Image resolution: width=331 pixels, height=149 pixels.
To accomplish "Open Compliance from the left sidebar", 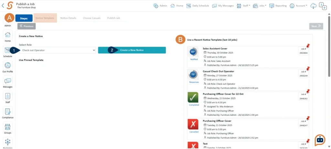I will pos(8,113).
